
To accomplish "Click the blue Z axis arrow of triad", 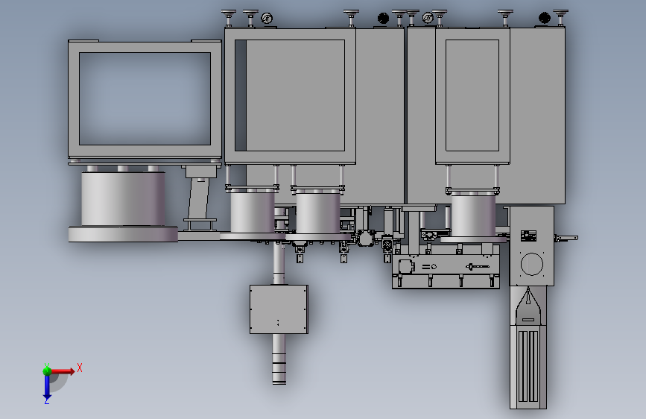I will (47, 387).
